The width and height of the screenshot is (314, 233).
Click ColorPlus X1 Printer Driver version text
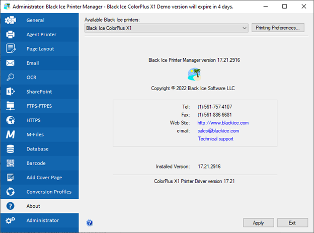click(x=194, y=181)
